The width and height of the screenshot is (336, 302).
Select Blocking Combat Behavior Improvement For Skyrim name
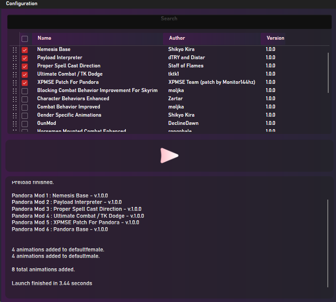point(97,90)
